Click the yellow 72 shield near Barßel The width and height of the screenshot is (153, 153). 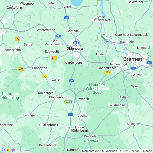pyautogui.click(x=18, y=39)
